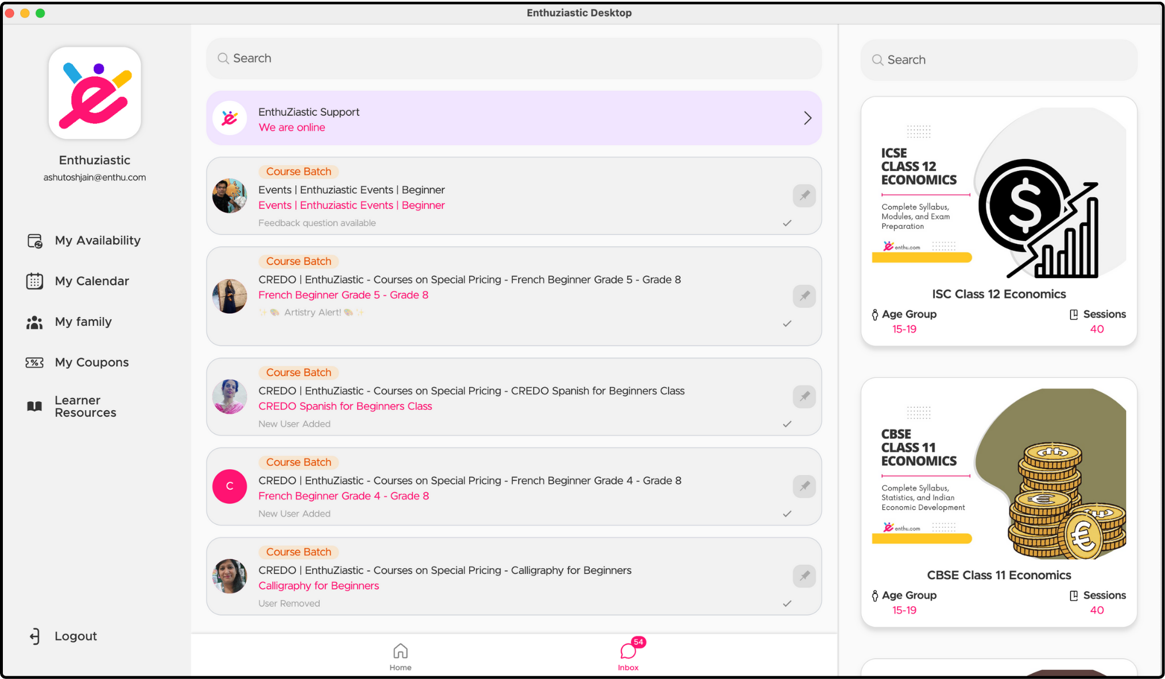1165x679 pixels.
Task: Switch to the Home tab
Action: click(400, 657)
